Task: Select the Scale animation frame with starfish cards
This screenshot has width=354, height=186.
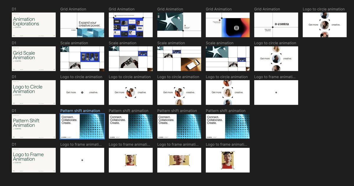Action: [x=227, y=58]
